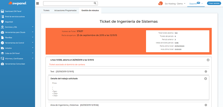Select the Gestión de minutos tab

(x=90, y=10)
